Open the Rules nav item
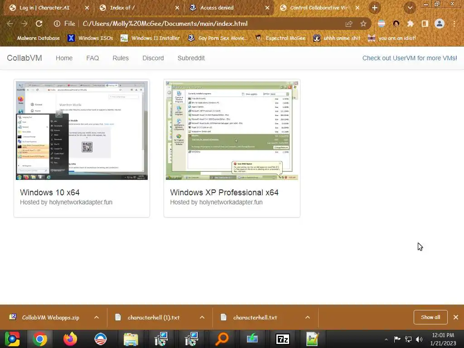 [121, 58]
